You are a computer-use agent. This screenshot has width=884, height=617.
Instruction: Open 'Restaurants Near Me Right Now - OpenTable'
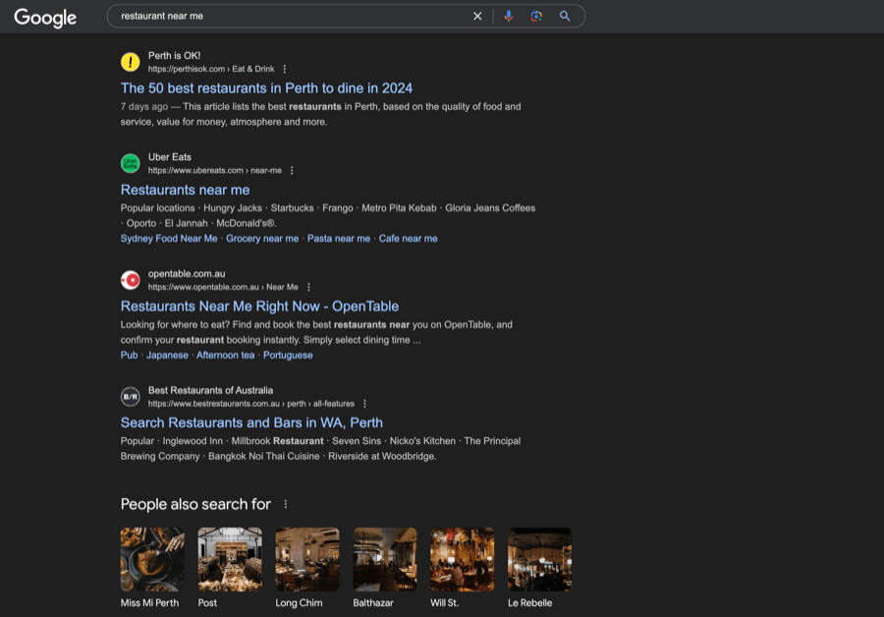[x=260, y=307]
